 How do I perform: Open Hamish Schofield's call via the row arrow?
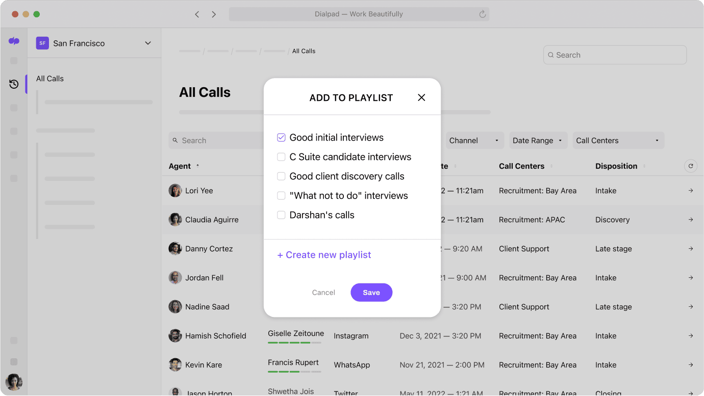690,336
